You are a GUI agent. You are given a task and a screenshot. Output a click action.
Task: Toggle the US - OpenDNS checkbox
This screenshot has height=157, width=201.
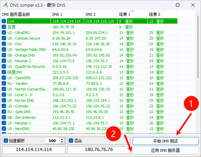point(4,78)
